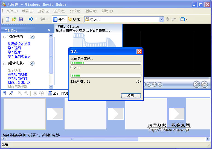Click the lower overall import progress bar
The height and width of the screenshot is (149, 212).
click(x=106, y=76)
